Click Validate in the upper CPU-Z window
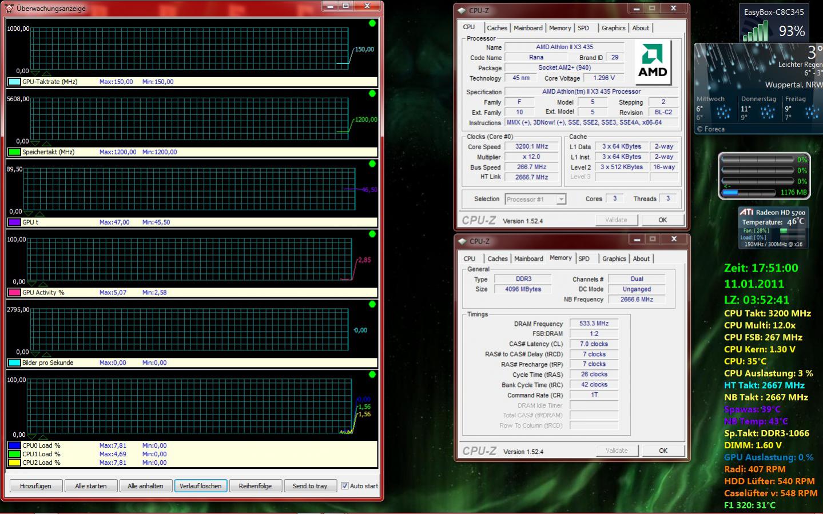This screenshot has height=514, width=823. point(616,220)
